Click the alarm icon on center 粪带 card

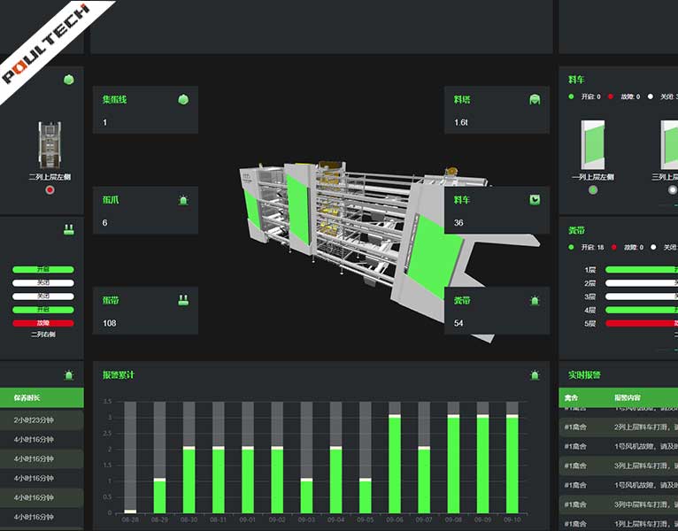coord(535,300)
